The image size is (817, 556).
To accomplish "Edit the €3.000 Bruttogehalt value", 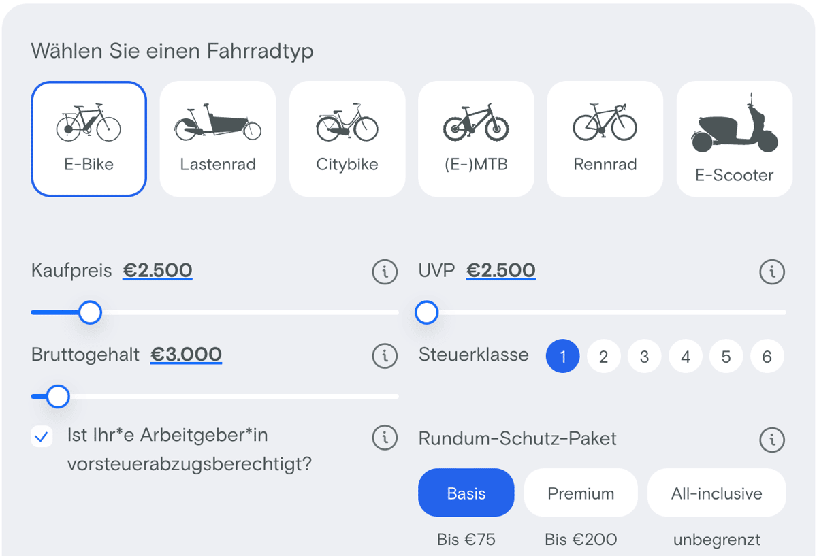I will click(186, 355).
